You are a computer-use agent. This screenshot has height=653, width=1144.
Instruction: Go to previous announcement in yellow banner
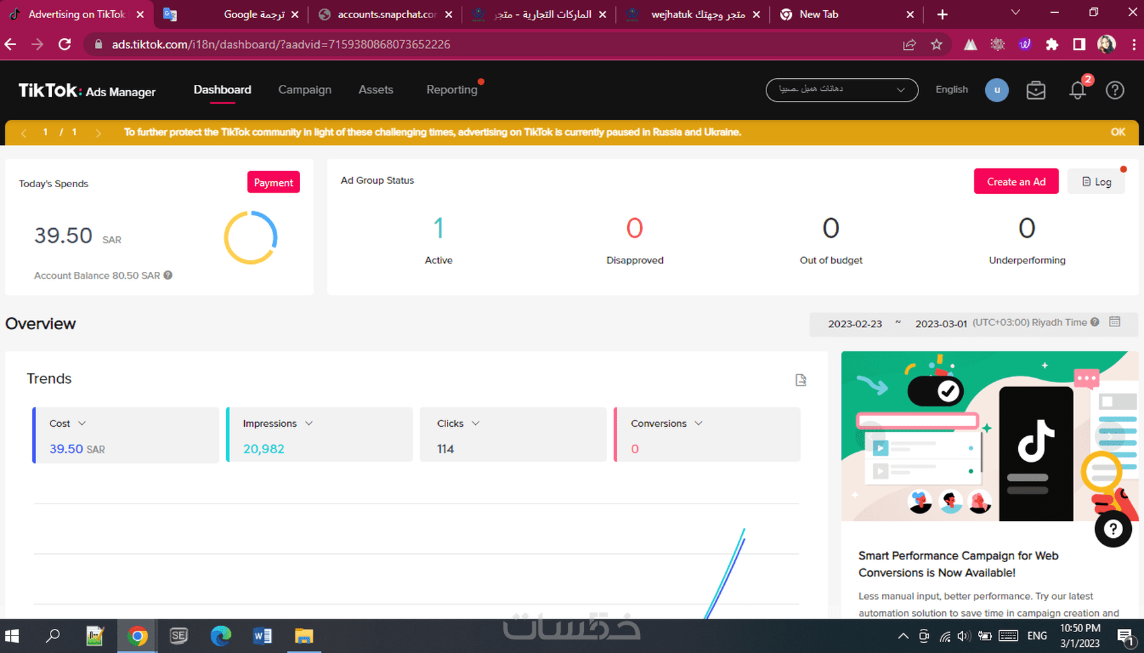24,133
